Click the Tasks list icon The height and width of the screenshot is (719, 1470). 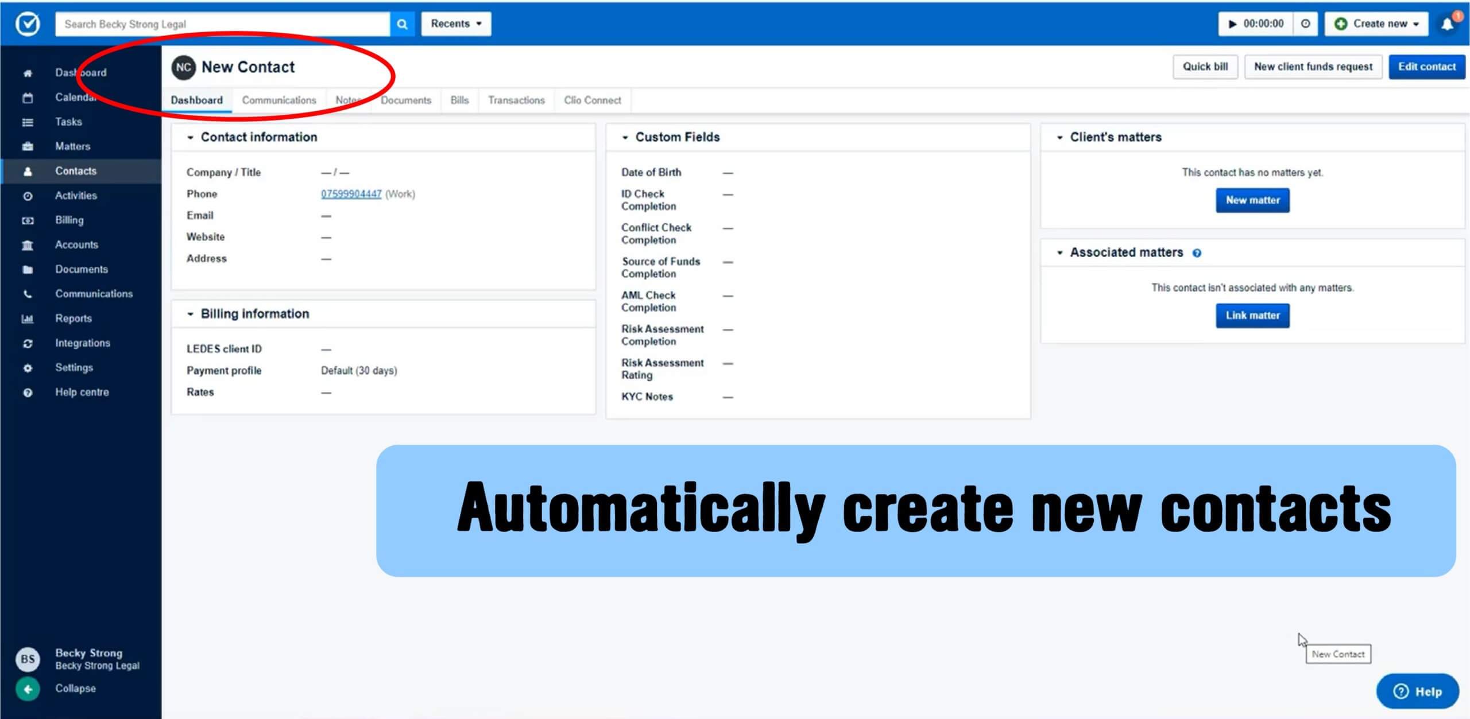pos(28,122)
